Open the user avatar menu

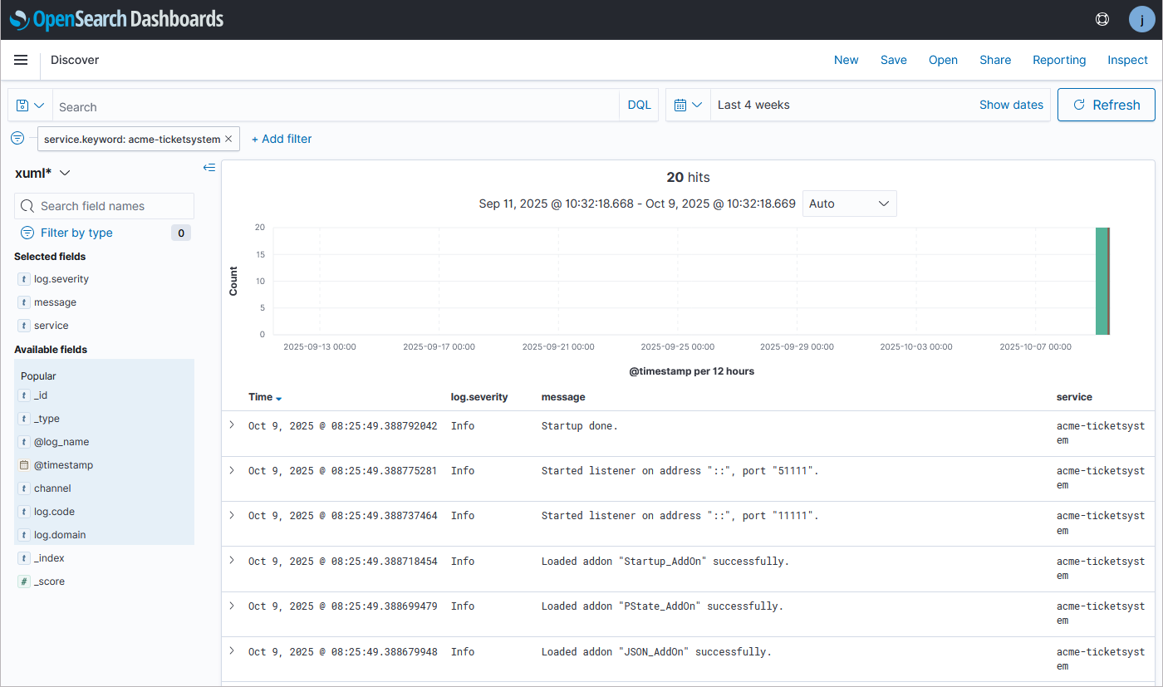click(1141, 20)
